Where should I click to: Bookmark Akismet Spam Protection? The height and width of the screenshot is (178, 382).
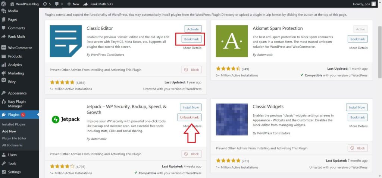click(x=358, y=39)
